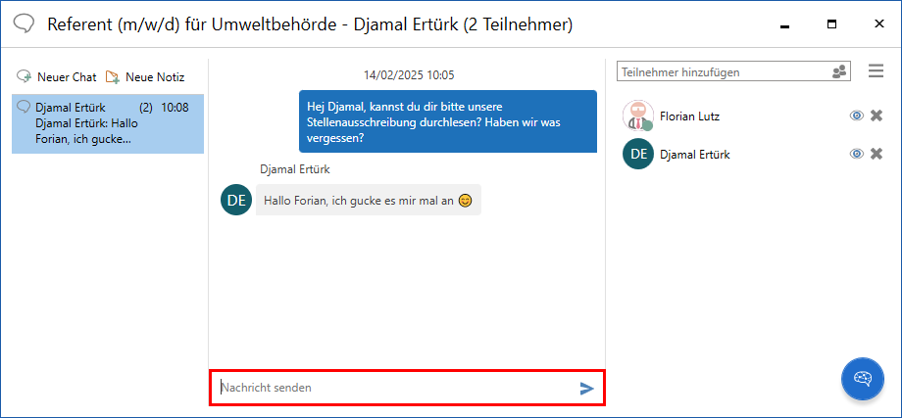The width and height of the screenshot is (902, 418).
Task: Create a note via Neue Notiz
Action: pyautogui.click(x=145, y=76)
